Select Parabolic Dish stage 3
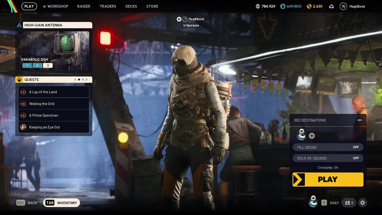 pos(48,65)
